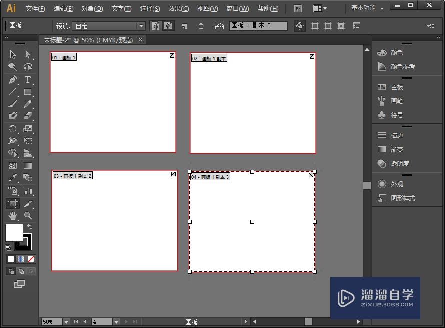Toggle move artwork with artboard
The width and height of the screenshot is (445, 328).
tap(300, 26)
